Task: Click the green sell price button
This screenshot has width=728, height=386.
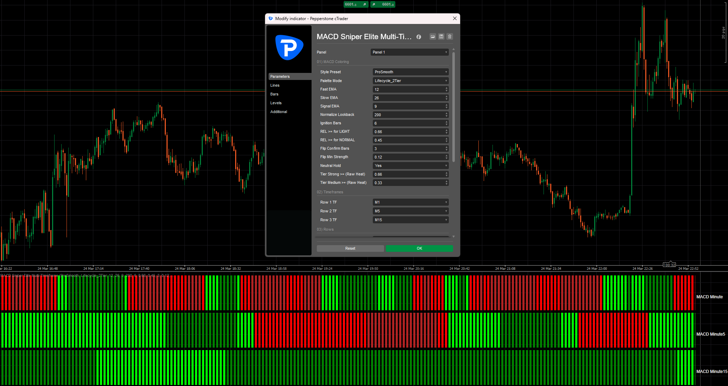Action: [356, 4]
